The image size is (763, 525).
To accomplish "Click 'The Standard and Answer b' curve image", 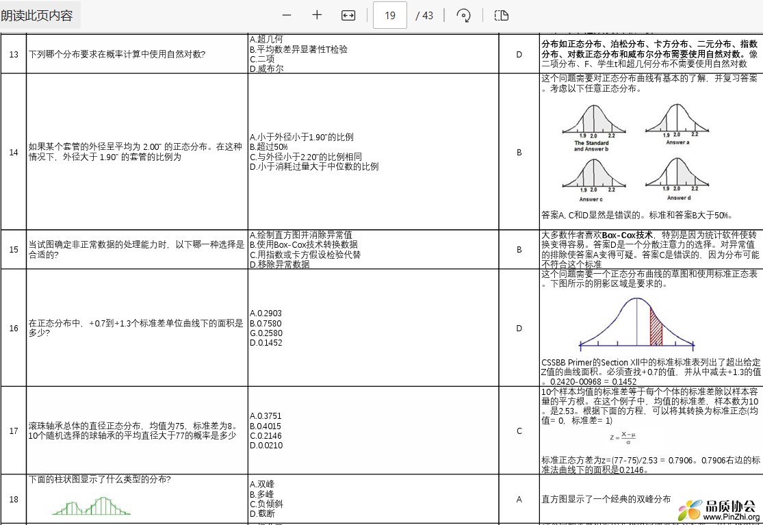I will coord(593,127).
